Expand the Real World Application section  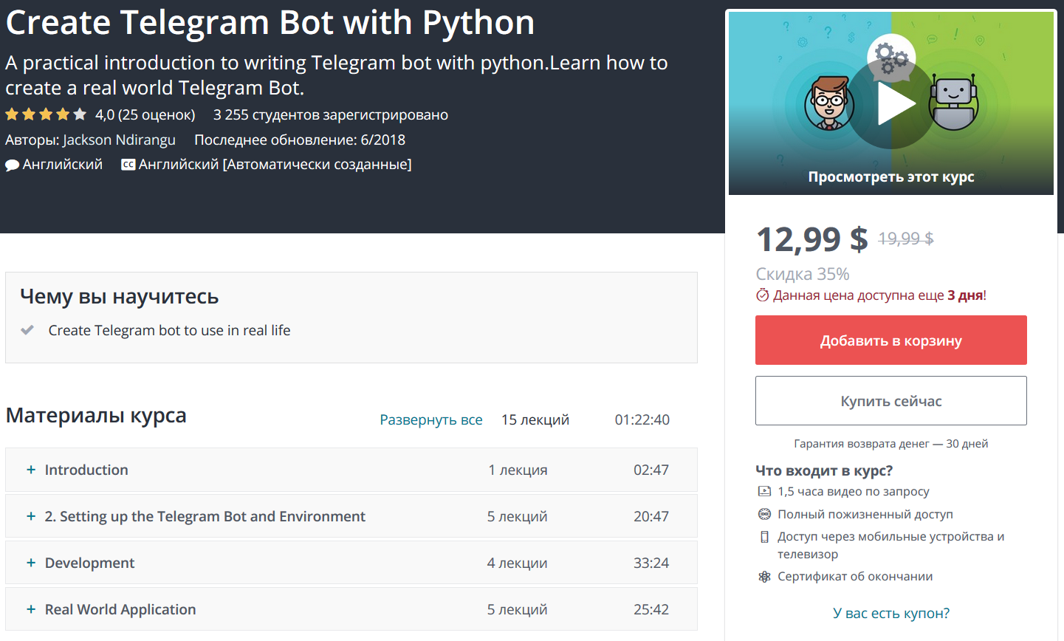[x=351, y=609]
